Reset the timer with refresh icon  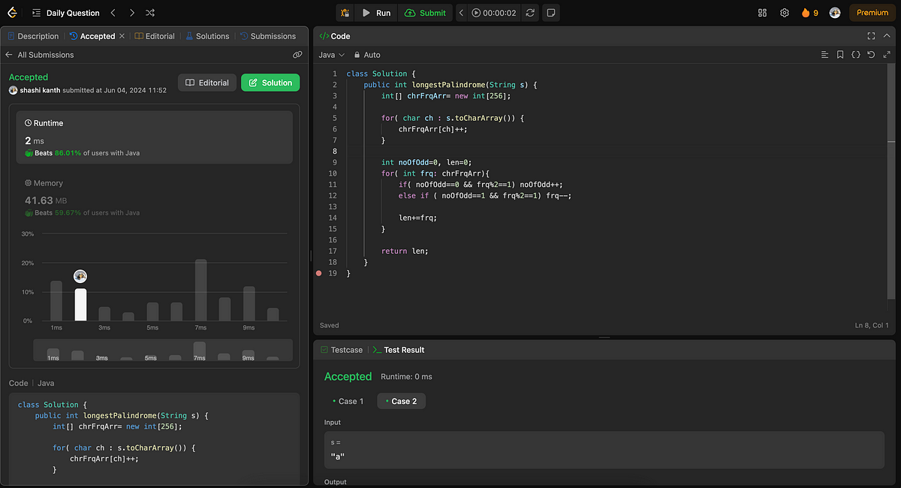531,13
